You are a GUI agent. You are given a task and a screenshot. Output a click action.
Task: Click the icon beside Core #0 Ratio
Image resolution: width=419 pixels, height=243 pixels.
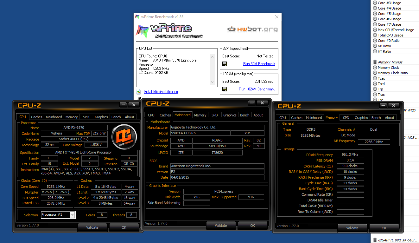point(375,41)
